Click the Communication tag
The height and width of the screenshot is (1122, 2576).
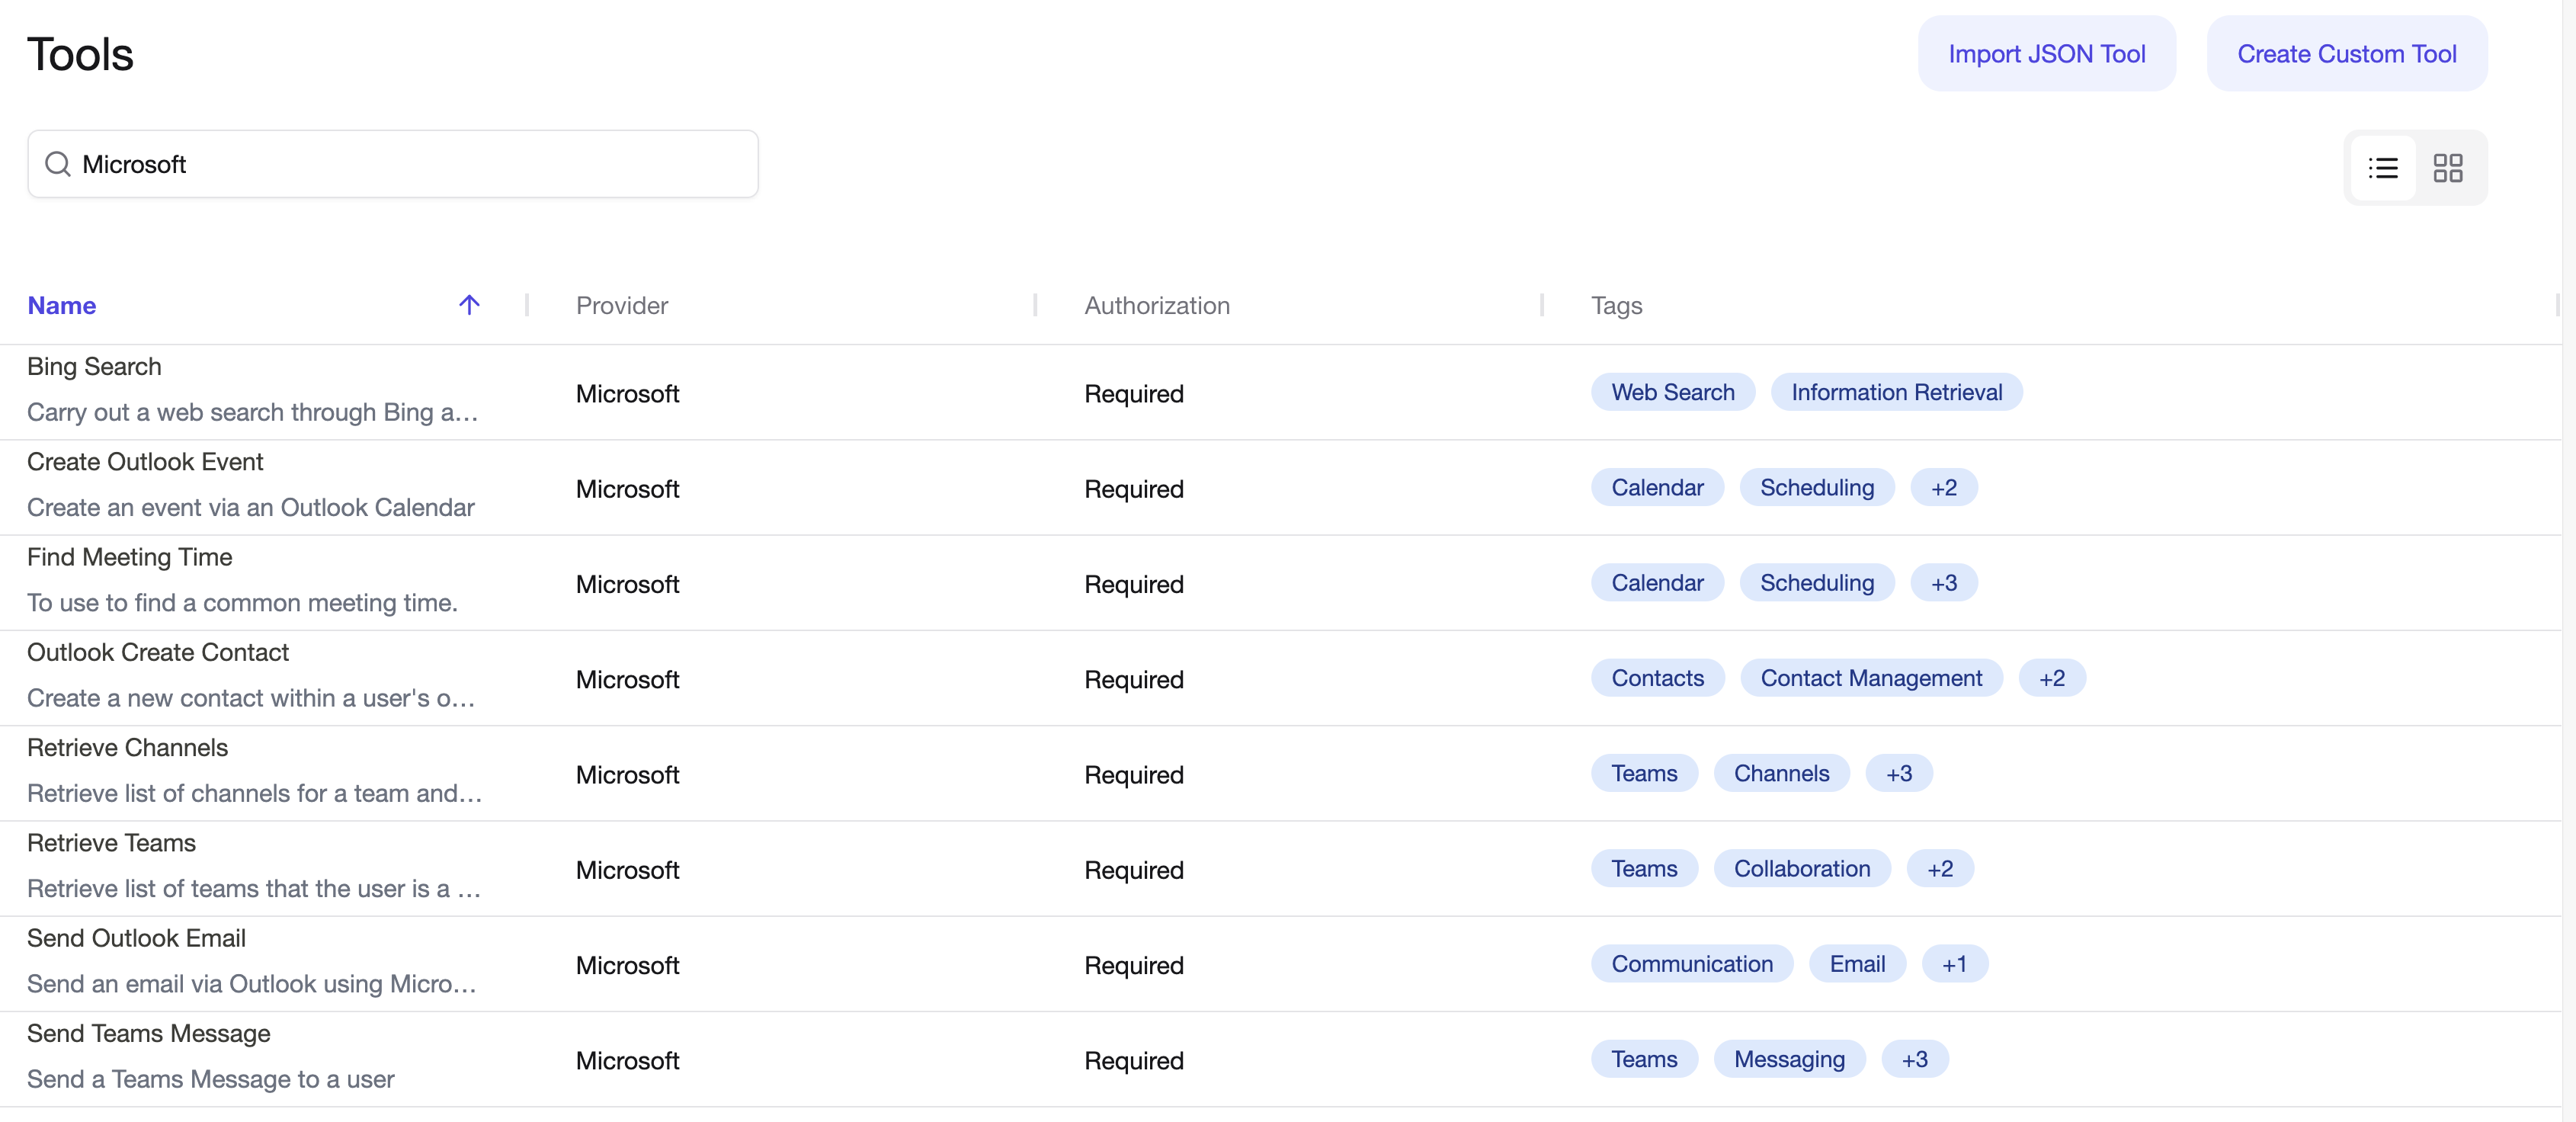(x=1692, y=964)
